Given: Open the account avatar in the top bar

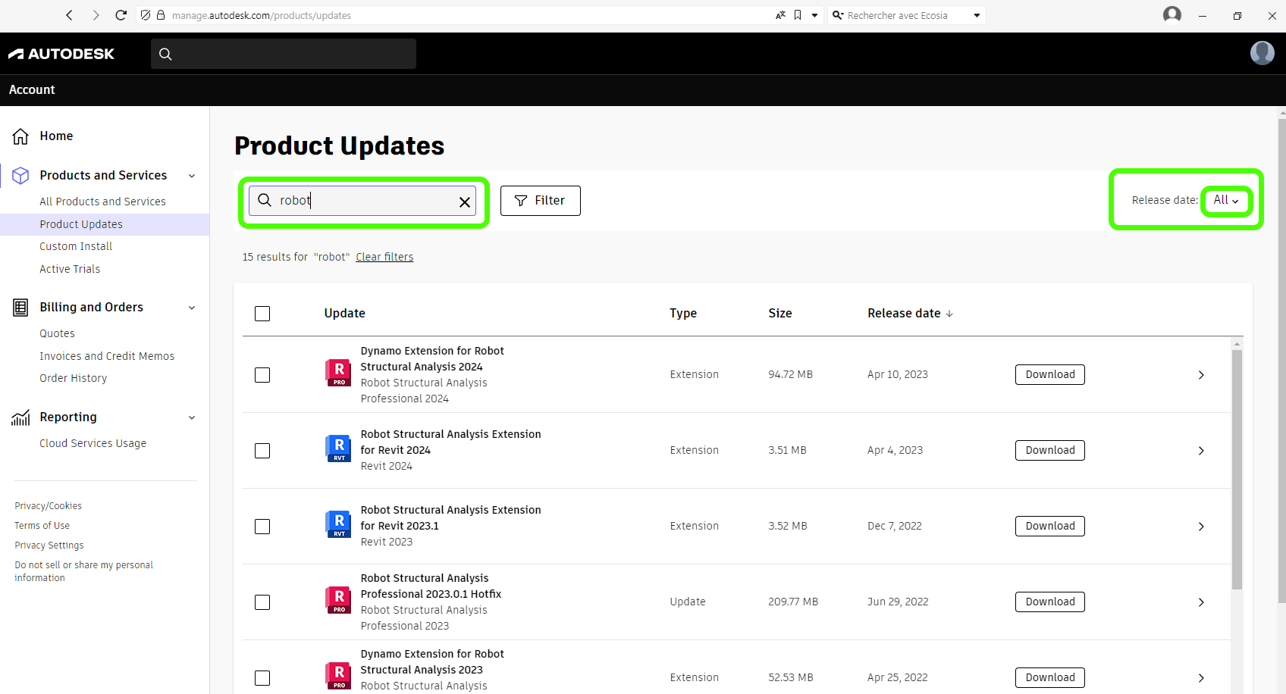Looking at the screenshot, I should (x=1262, y=53).
